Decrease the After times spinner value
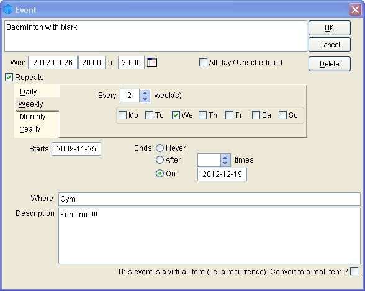The width and height of the screenshot is (365, 291). [225, 163]
